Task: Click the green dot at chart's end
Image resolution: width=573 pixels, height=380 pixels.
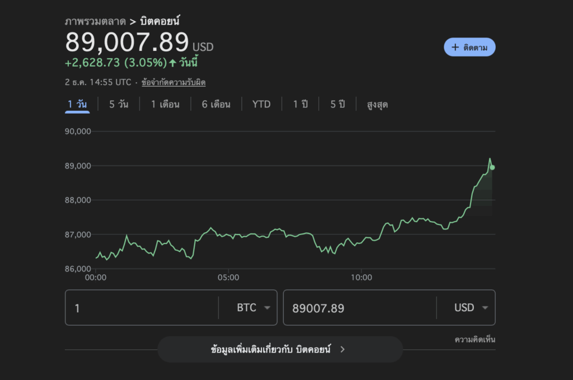Action: (492, 167)
